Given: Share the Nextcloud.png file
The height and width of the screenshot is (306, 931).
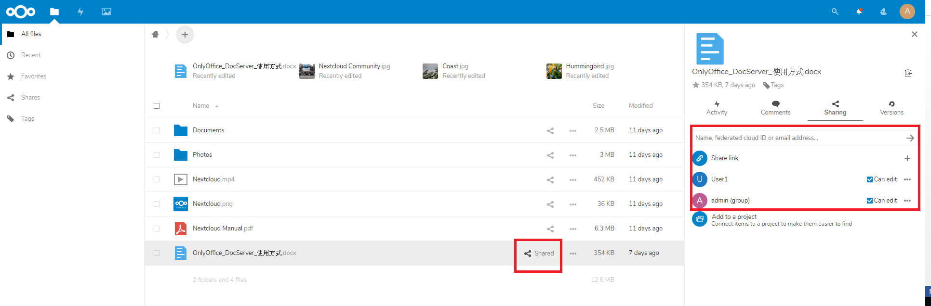Looking at the screenshot, I should click(x=550, y=204).
